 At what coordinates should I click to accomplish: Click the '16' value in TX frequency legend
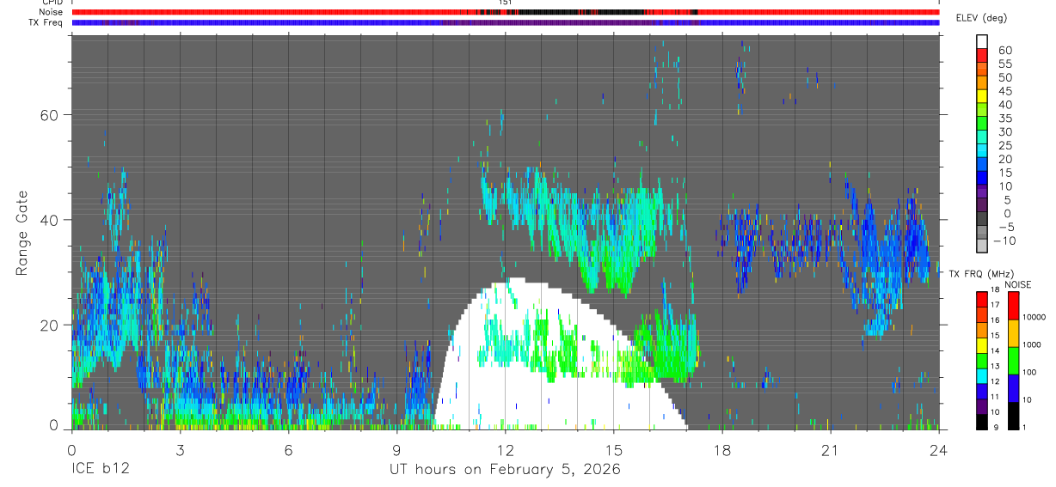[995, 320]
